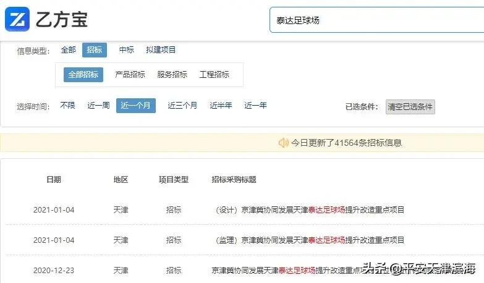Viewport: 484px width, 283px height.
Task: Open the (监理) 京津冀协同发展 tender title link
Action: pyautogui.click(x=310, y=240)
